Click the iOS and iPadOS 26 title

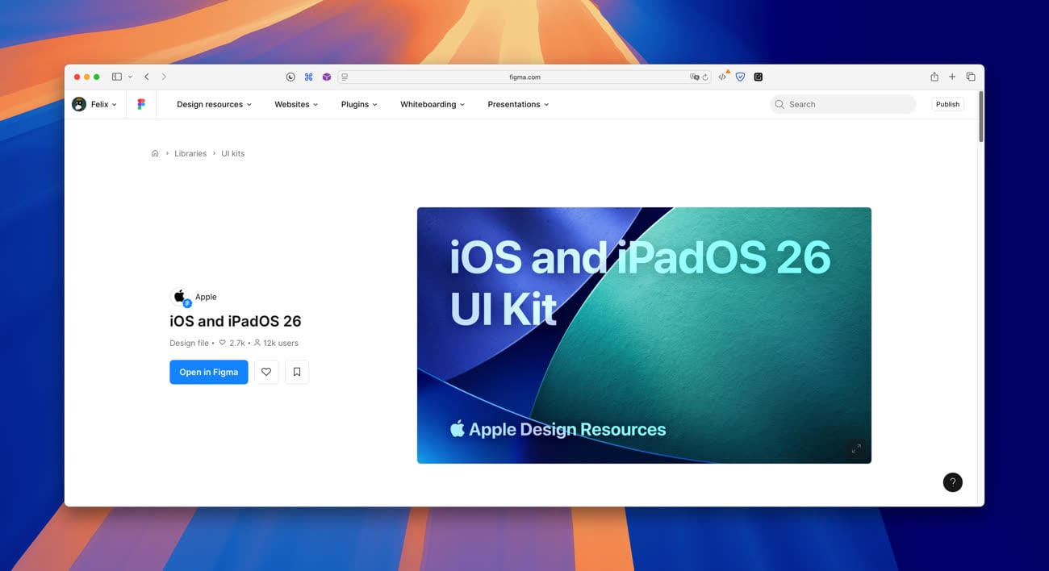[x=236, y=321]
